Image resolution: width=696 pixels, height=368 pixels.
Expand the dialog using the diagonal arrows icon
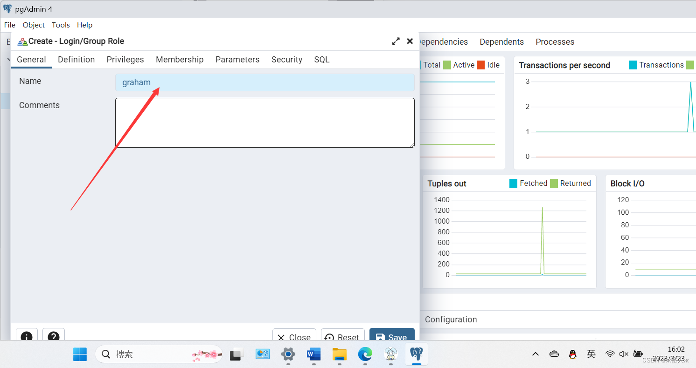click(396, 41)
